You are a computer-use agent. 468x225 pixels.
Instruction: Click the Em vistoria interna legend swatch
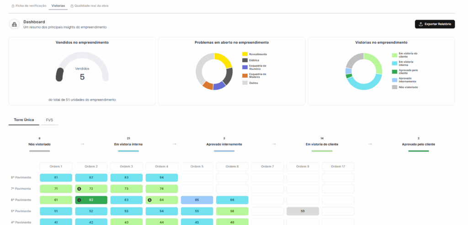point(394,64)
